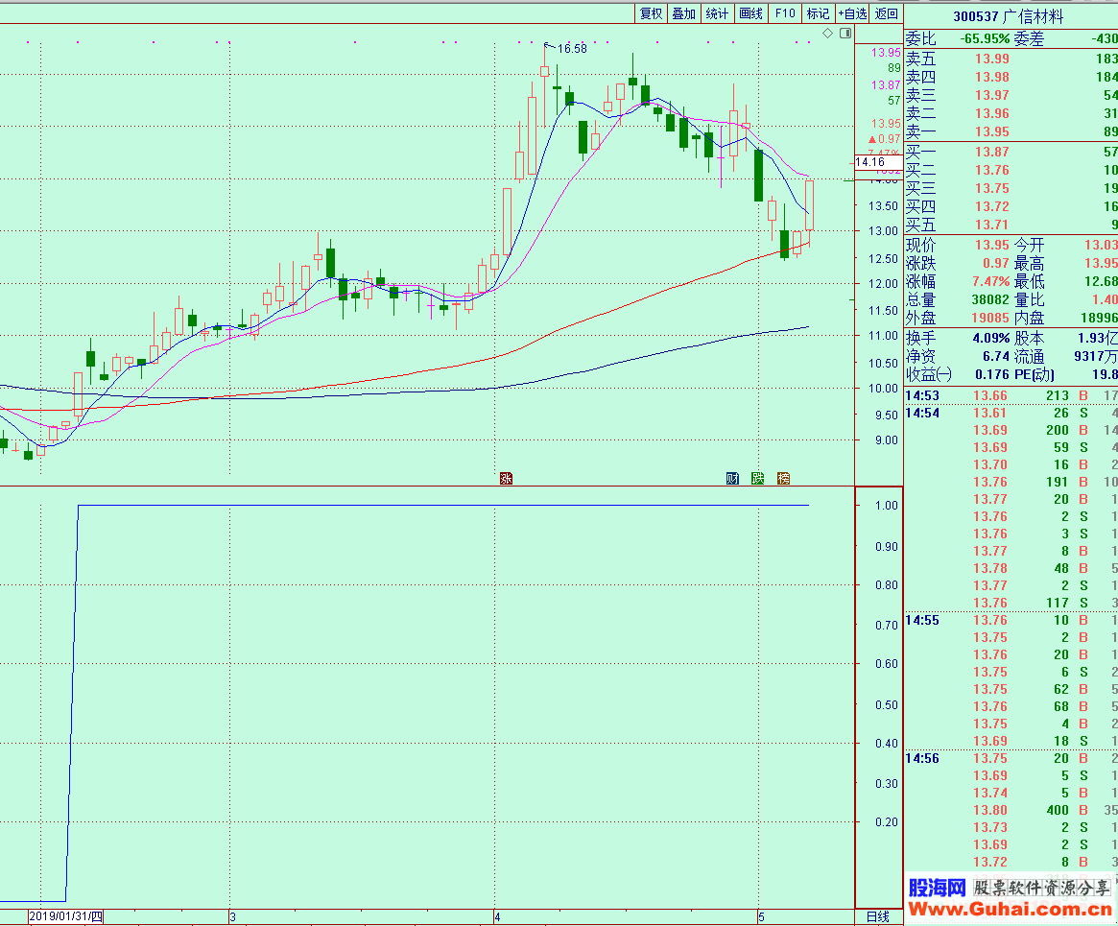
Task: Click the 收益(一) 0.176 value
Action: coord(991,374)
